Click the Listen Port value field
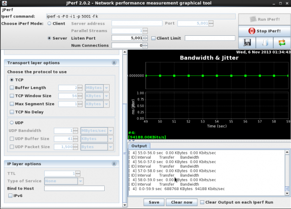Image resolution: width=291 pixels, height=209 pixels. coord(127,38)
